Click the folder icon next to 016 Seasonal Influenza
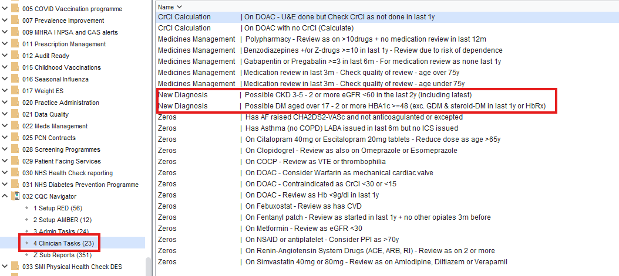The height and width of the screenshot is (276, 619). click(15, 79)
